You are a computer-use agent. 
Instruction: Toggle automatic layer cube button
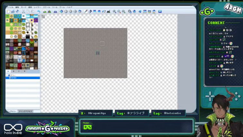pos(61,11)
